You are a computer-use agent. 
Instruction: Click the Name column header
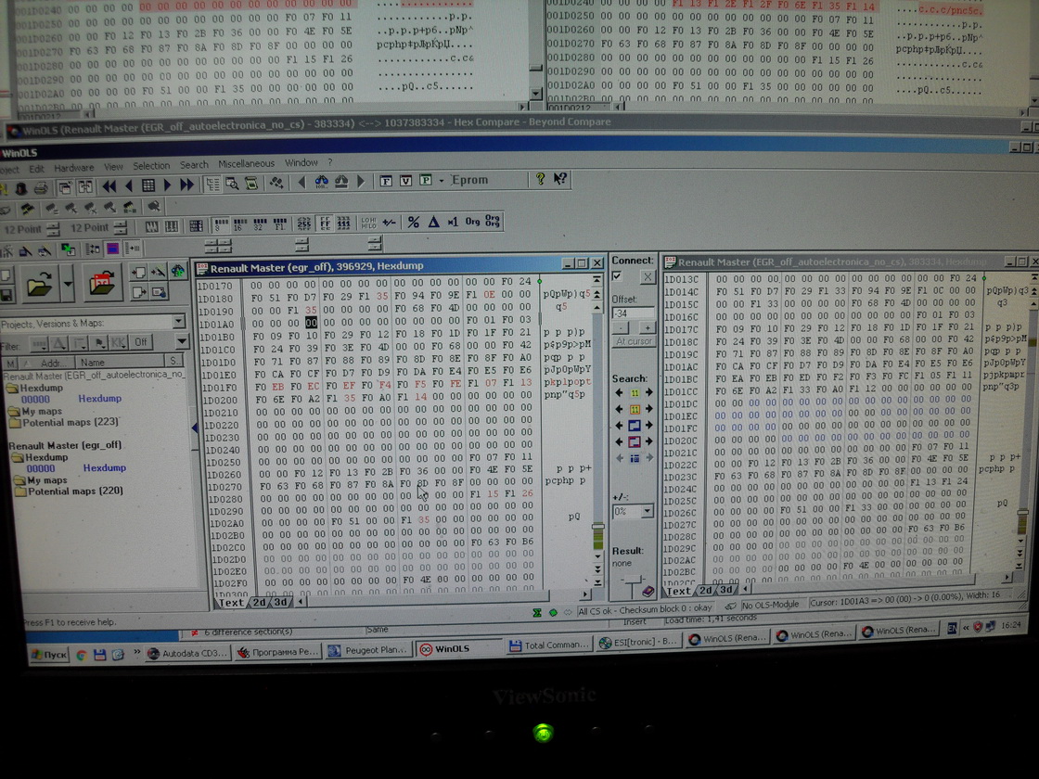click(x=93, y=362)
